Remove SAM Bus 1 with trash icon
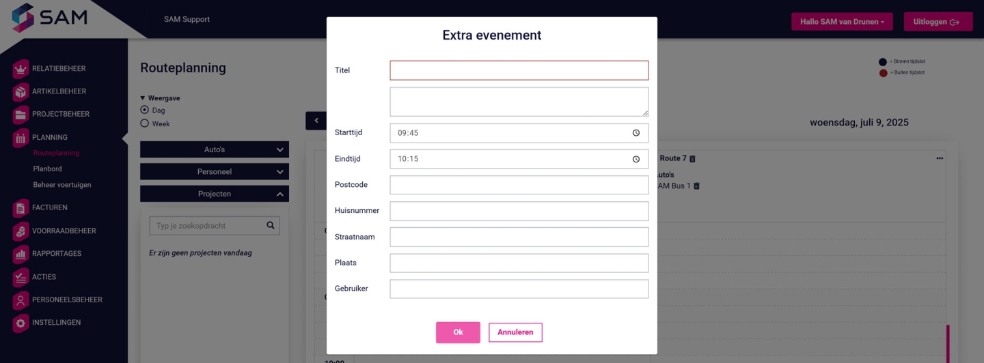984x363 pixels. [697, 186]
